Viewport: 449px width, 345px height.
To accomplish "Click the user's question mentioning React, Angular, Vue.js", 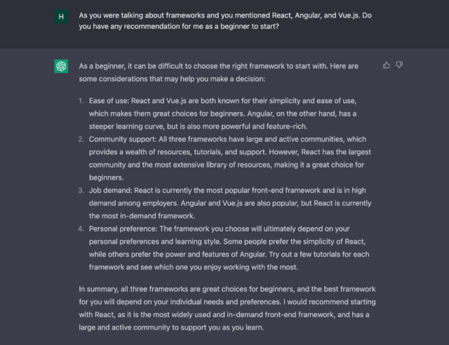I will (225, 20).
